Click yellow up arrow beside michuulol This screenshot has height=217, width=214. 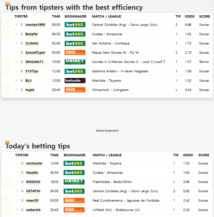(17, 163)
